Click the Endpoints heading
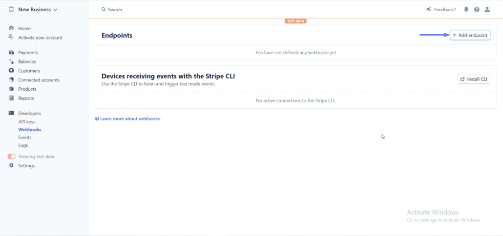This screenshot has height=236, width=503. tap(117, 36)
